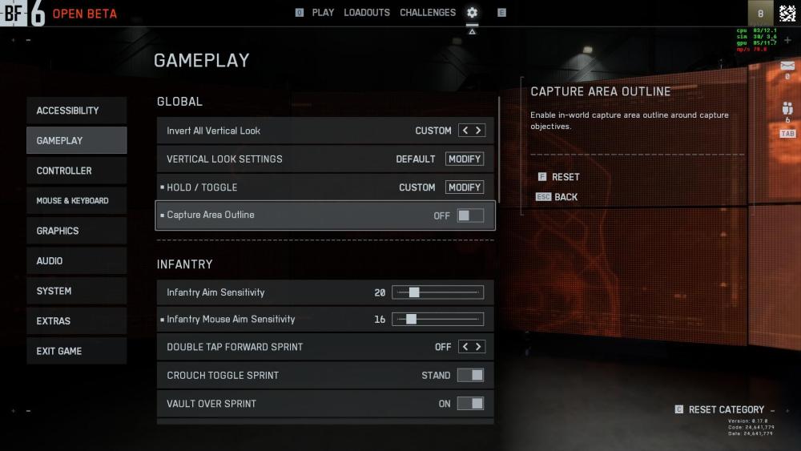Select Accessibility settings category

click(77, 111)
